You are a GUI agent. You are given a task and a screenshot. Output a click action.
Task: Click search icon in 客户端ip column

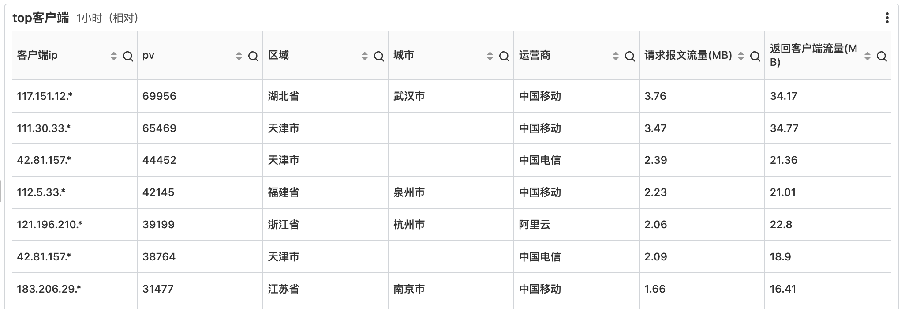coord(128,57)
